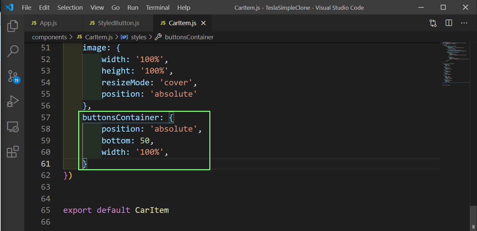
Task: Click line number 61 in gutter
Action: [46, 164]
